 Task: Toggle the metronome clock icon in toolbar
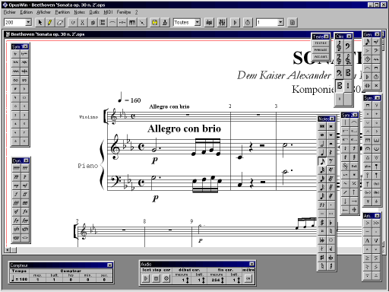point(248,23)
